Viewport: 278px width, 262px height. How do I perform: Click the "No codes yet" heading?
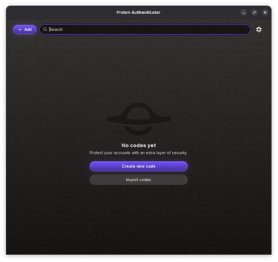tap(139, 145)
